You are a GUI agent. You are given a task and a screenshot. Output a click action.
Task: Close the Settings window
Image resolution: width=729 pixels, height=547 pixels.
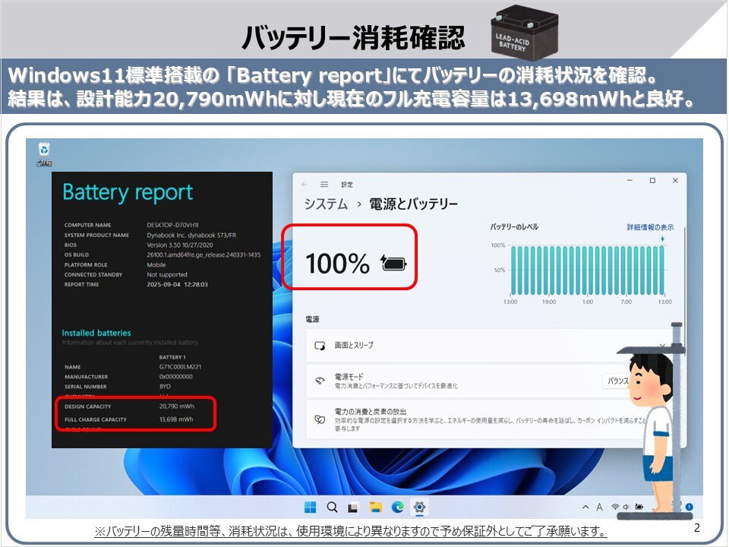675,181
